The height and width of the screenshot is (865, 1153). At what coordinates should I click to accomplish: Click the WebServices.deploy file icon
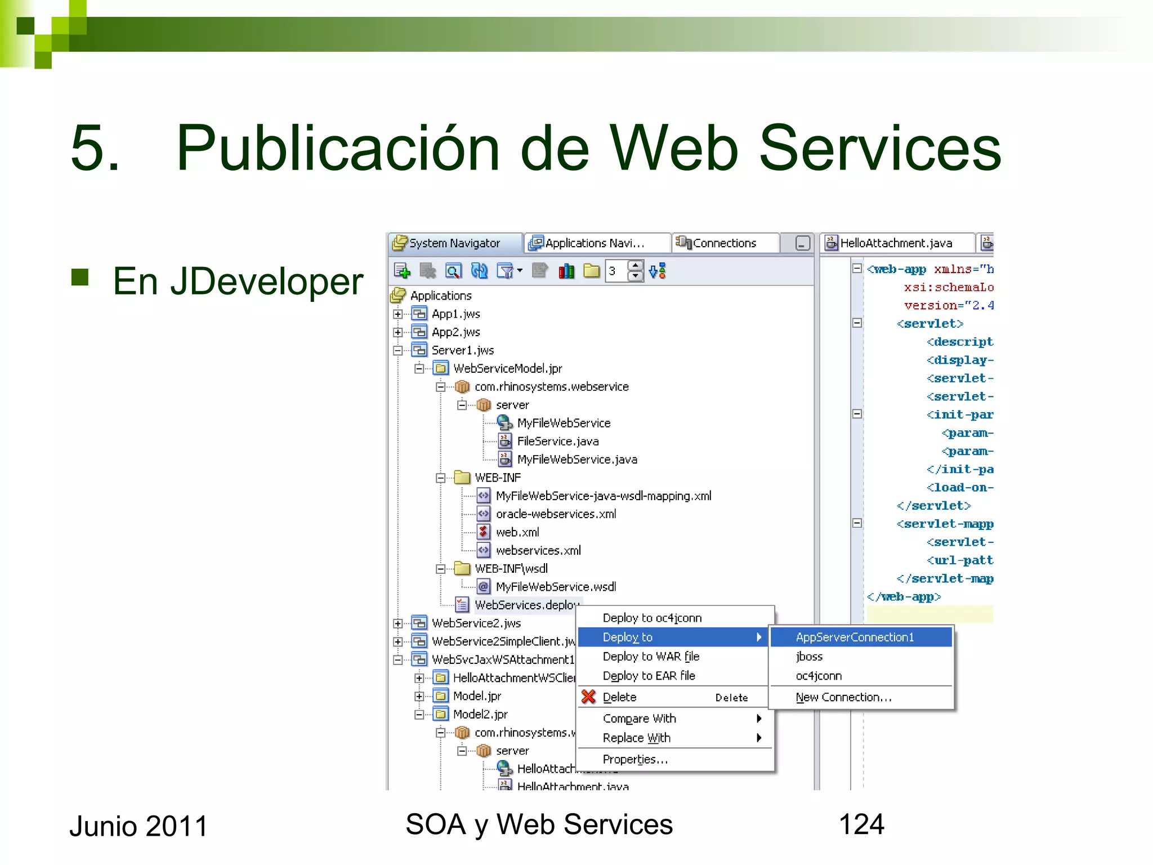tap(462, 605)
